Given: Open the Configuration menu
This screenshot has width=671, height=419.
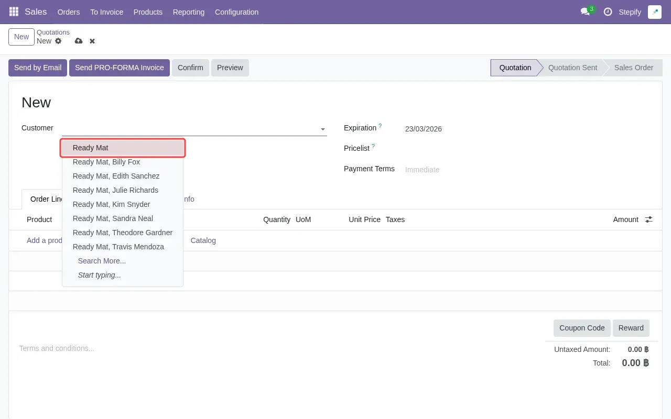Looking at the screenshot, I should 236,12.
